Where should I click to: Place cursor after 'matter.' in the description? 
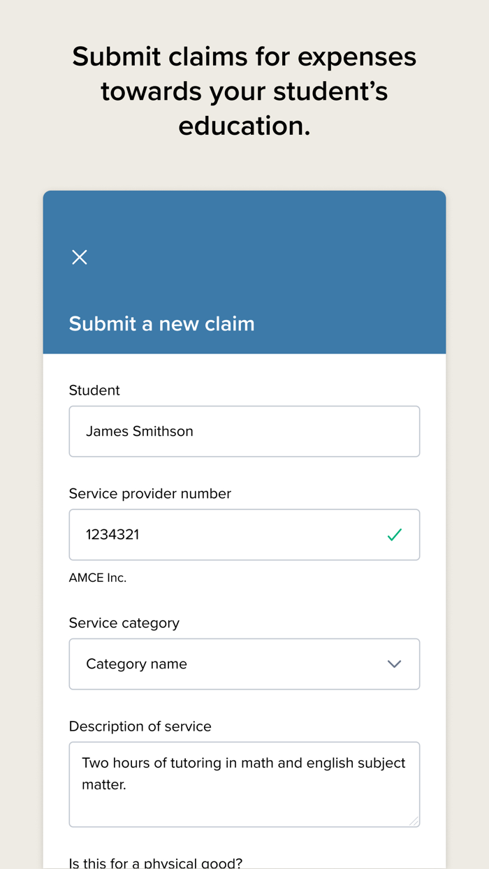[128, 785]
